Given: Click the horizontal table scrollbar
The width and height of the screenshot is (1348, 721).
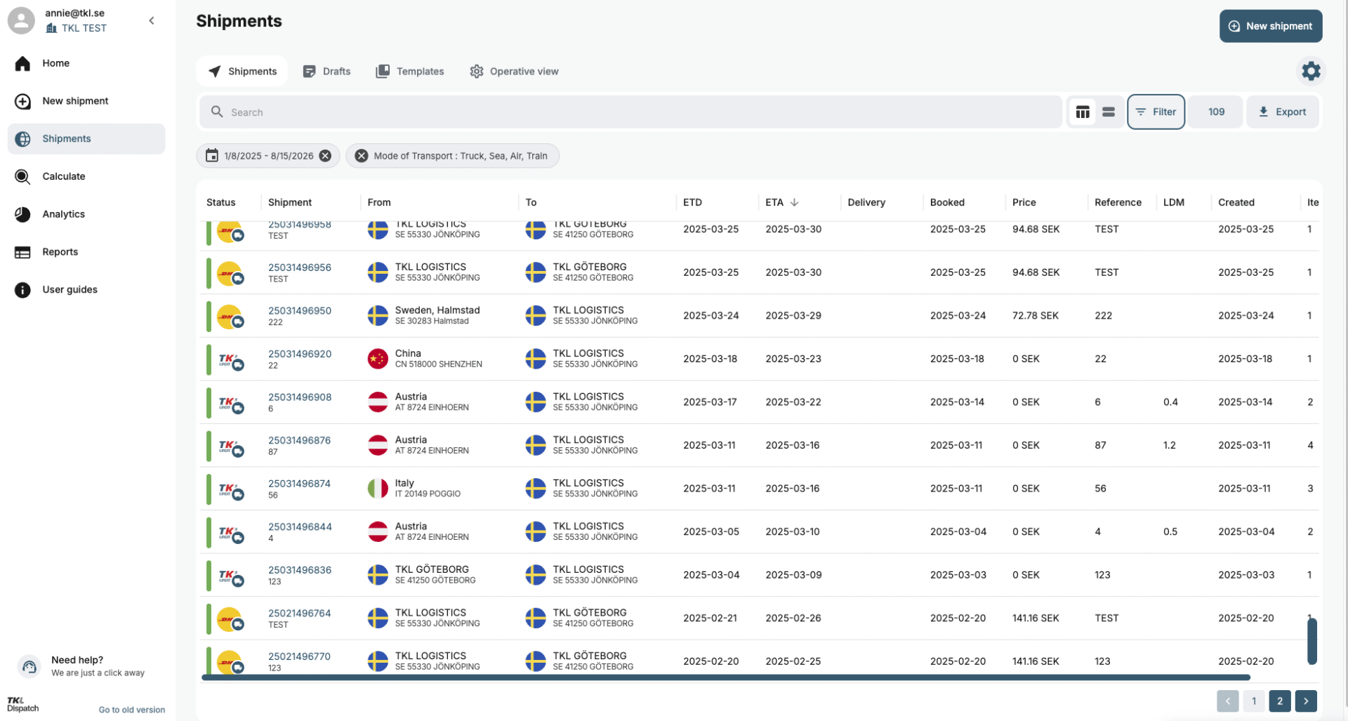Looking at the screenshot, I should 725,677.
